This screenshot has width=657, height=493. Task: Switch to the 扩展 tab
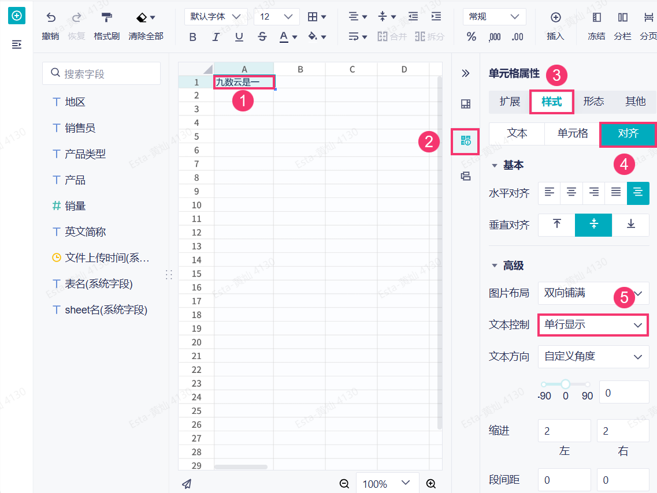point(510,102)
